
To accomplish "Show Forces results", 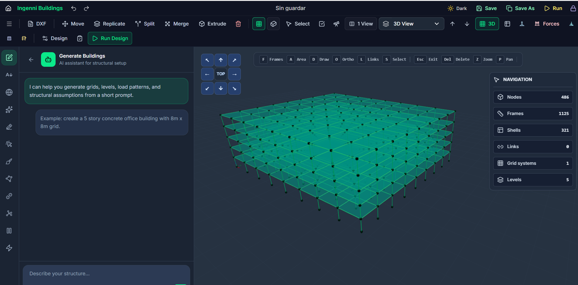I will pyautogui.click(x=547, y=24).
